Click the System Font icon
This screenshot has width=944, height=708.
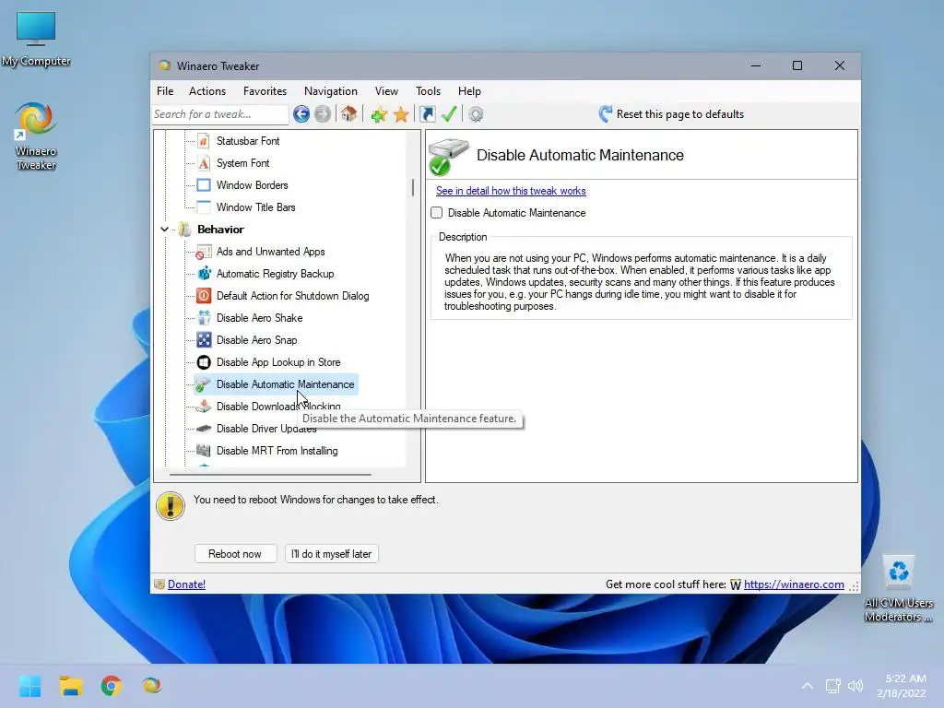pyautogui.click(x=204, y=163)
